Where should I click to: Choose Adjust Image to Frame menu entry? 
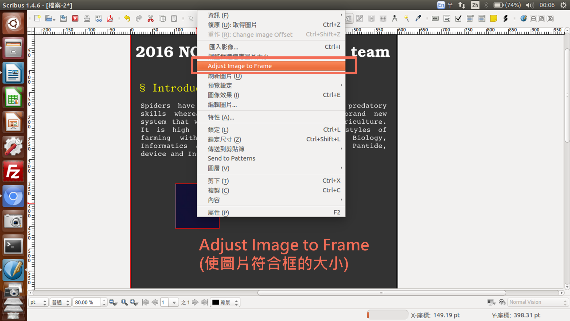(x=271, y=66)
